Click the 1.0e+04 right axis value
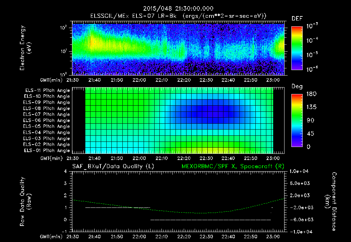 (299, 171)
